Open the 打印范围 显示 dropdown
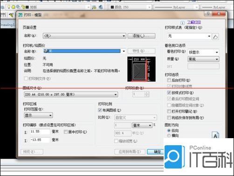234x176 pixels. [x=38, y=115]
